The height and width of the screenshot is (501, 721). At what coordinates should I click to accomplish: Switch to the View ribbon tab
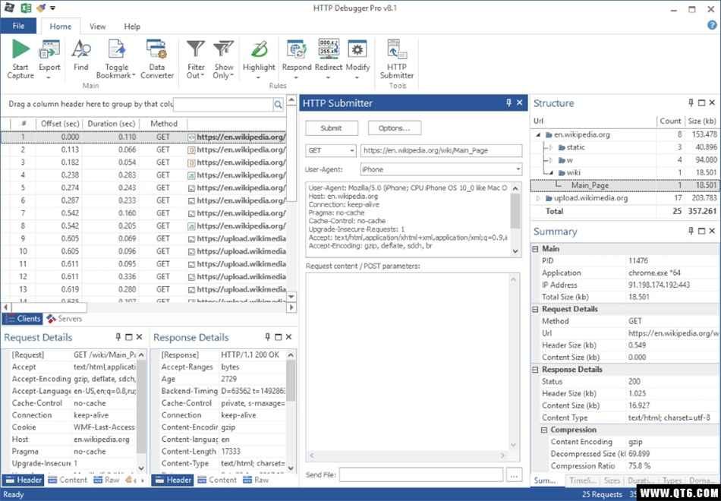[x=97, y=27]
